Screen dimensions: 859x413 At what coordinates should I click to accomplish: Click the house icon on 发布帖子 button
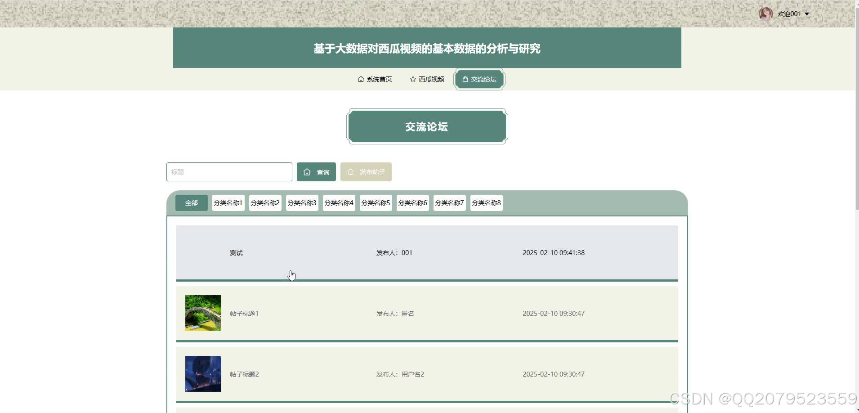[350, 171]
